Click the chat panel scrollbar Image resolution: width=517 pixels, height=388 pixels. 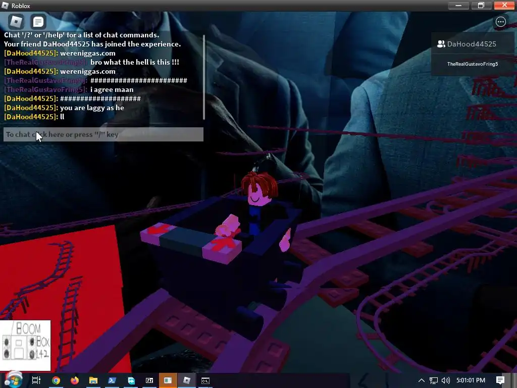coord(204,77)
